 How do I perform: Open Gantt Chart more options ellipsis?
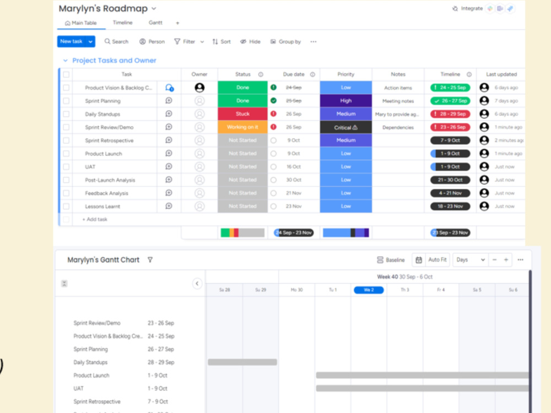[521, 260]
